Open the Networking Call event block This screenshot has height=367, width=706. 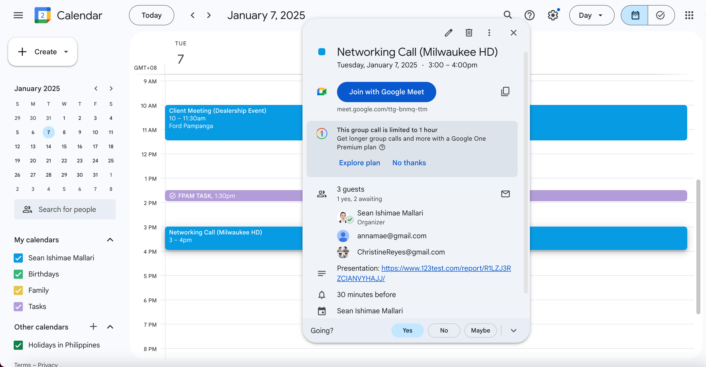pyautogui.click(x=233, y=238)
